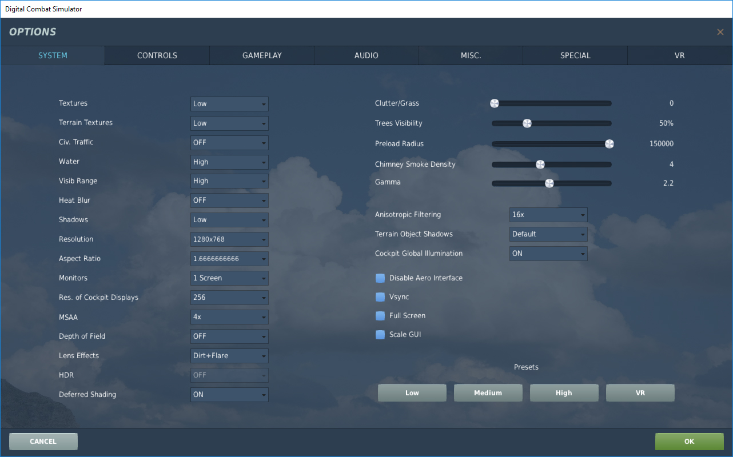Viewport: 733px width, 457px height.
Task: Expand the Terrain Object Shadows dropdown
Action: [548, 234]
